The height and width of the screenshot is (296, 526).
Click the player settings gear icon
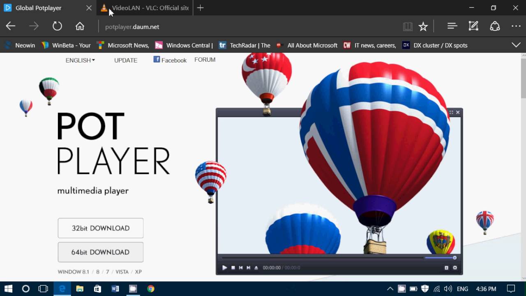tap(455, 268)
